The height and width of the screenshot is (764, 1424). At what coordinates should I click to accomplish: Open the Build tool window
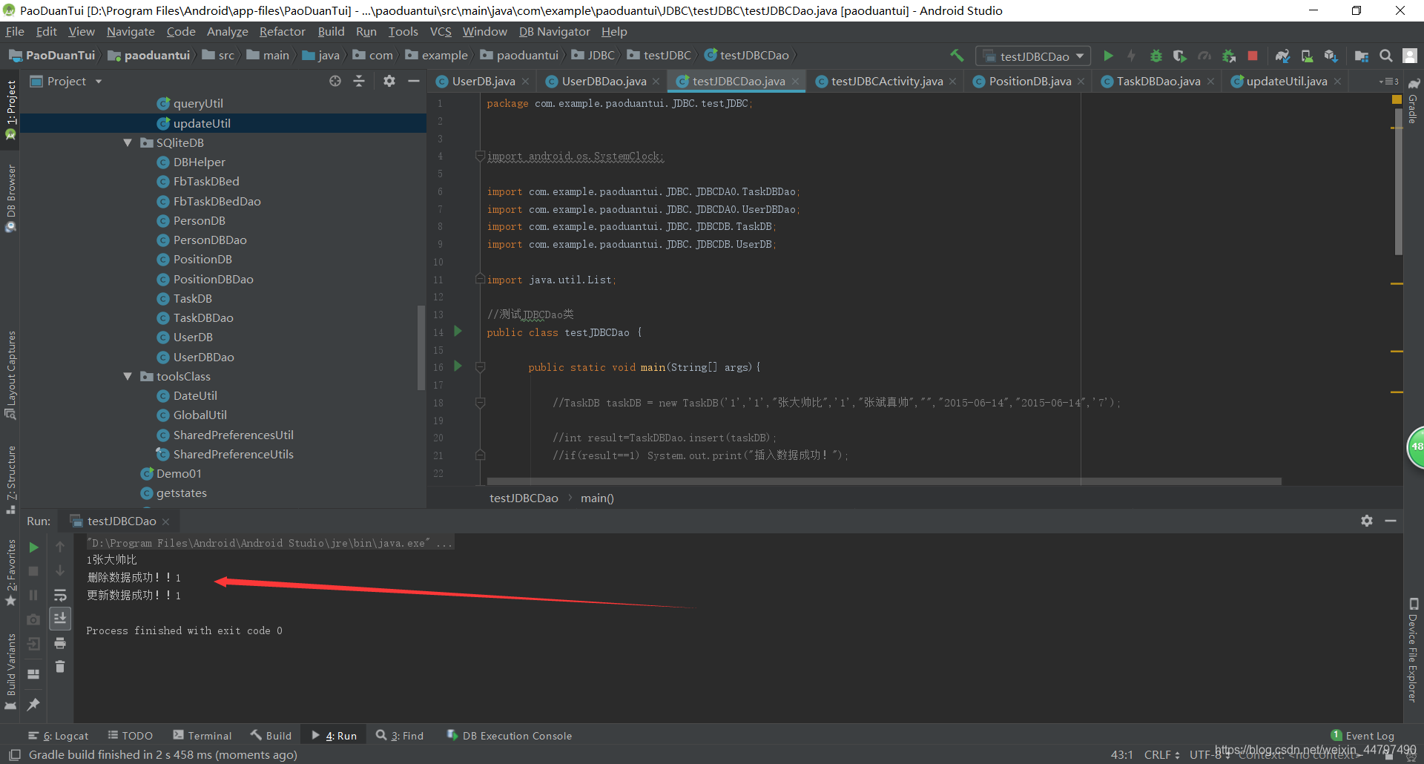tap(271, 736)
